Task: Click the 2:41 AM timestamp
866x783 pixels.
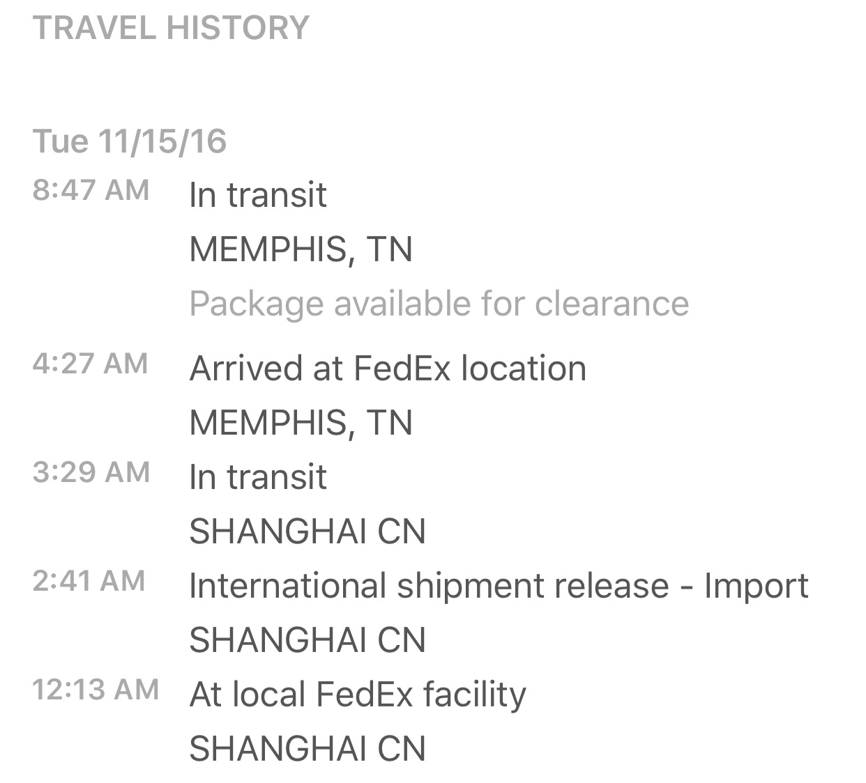Action: point(89,581)
